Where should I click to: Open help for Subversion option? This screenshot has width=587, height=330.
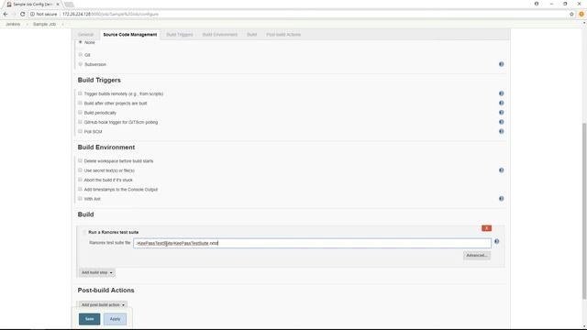click(501, 64)
